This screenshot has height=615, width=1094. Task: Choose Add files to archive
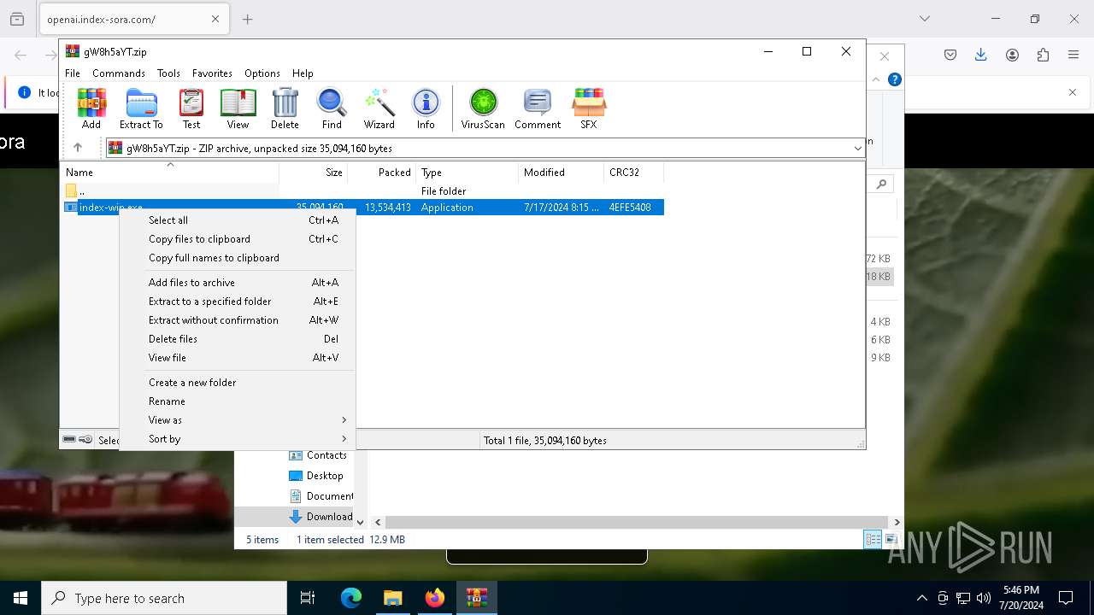click(238, 283)
